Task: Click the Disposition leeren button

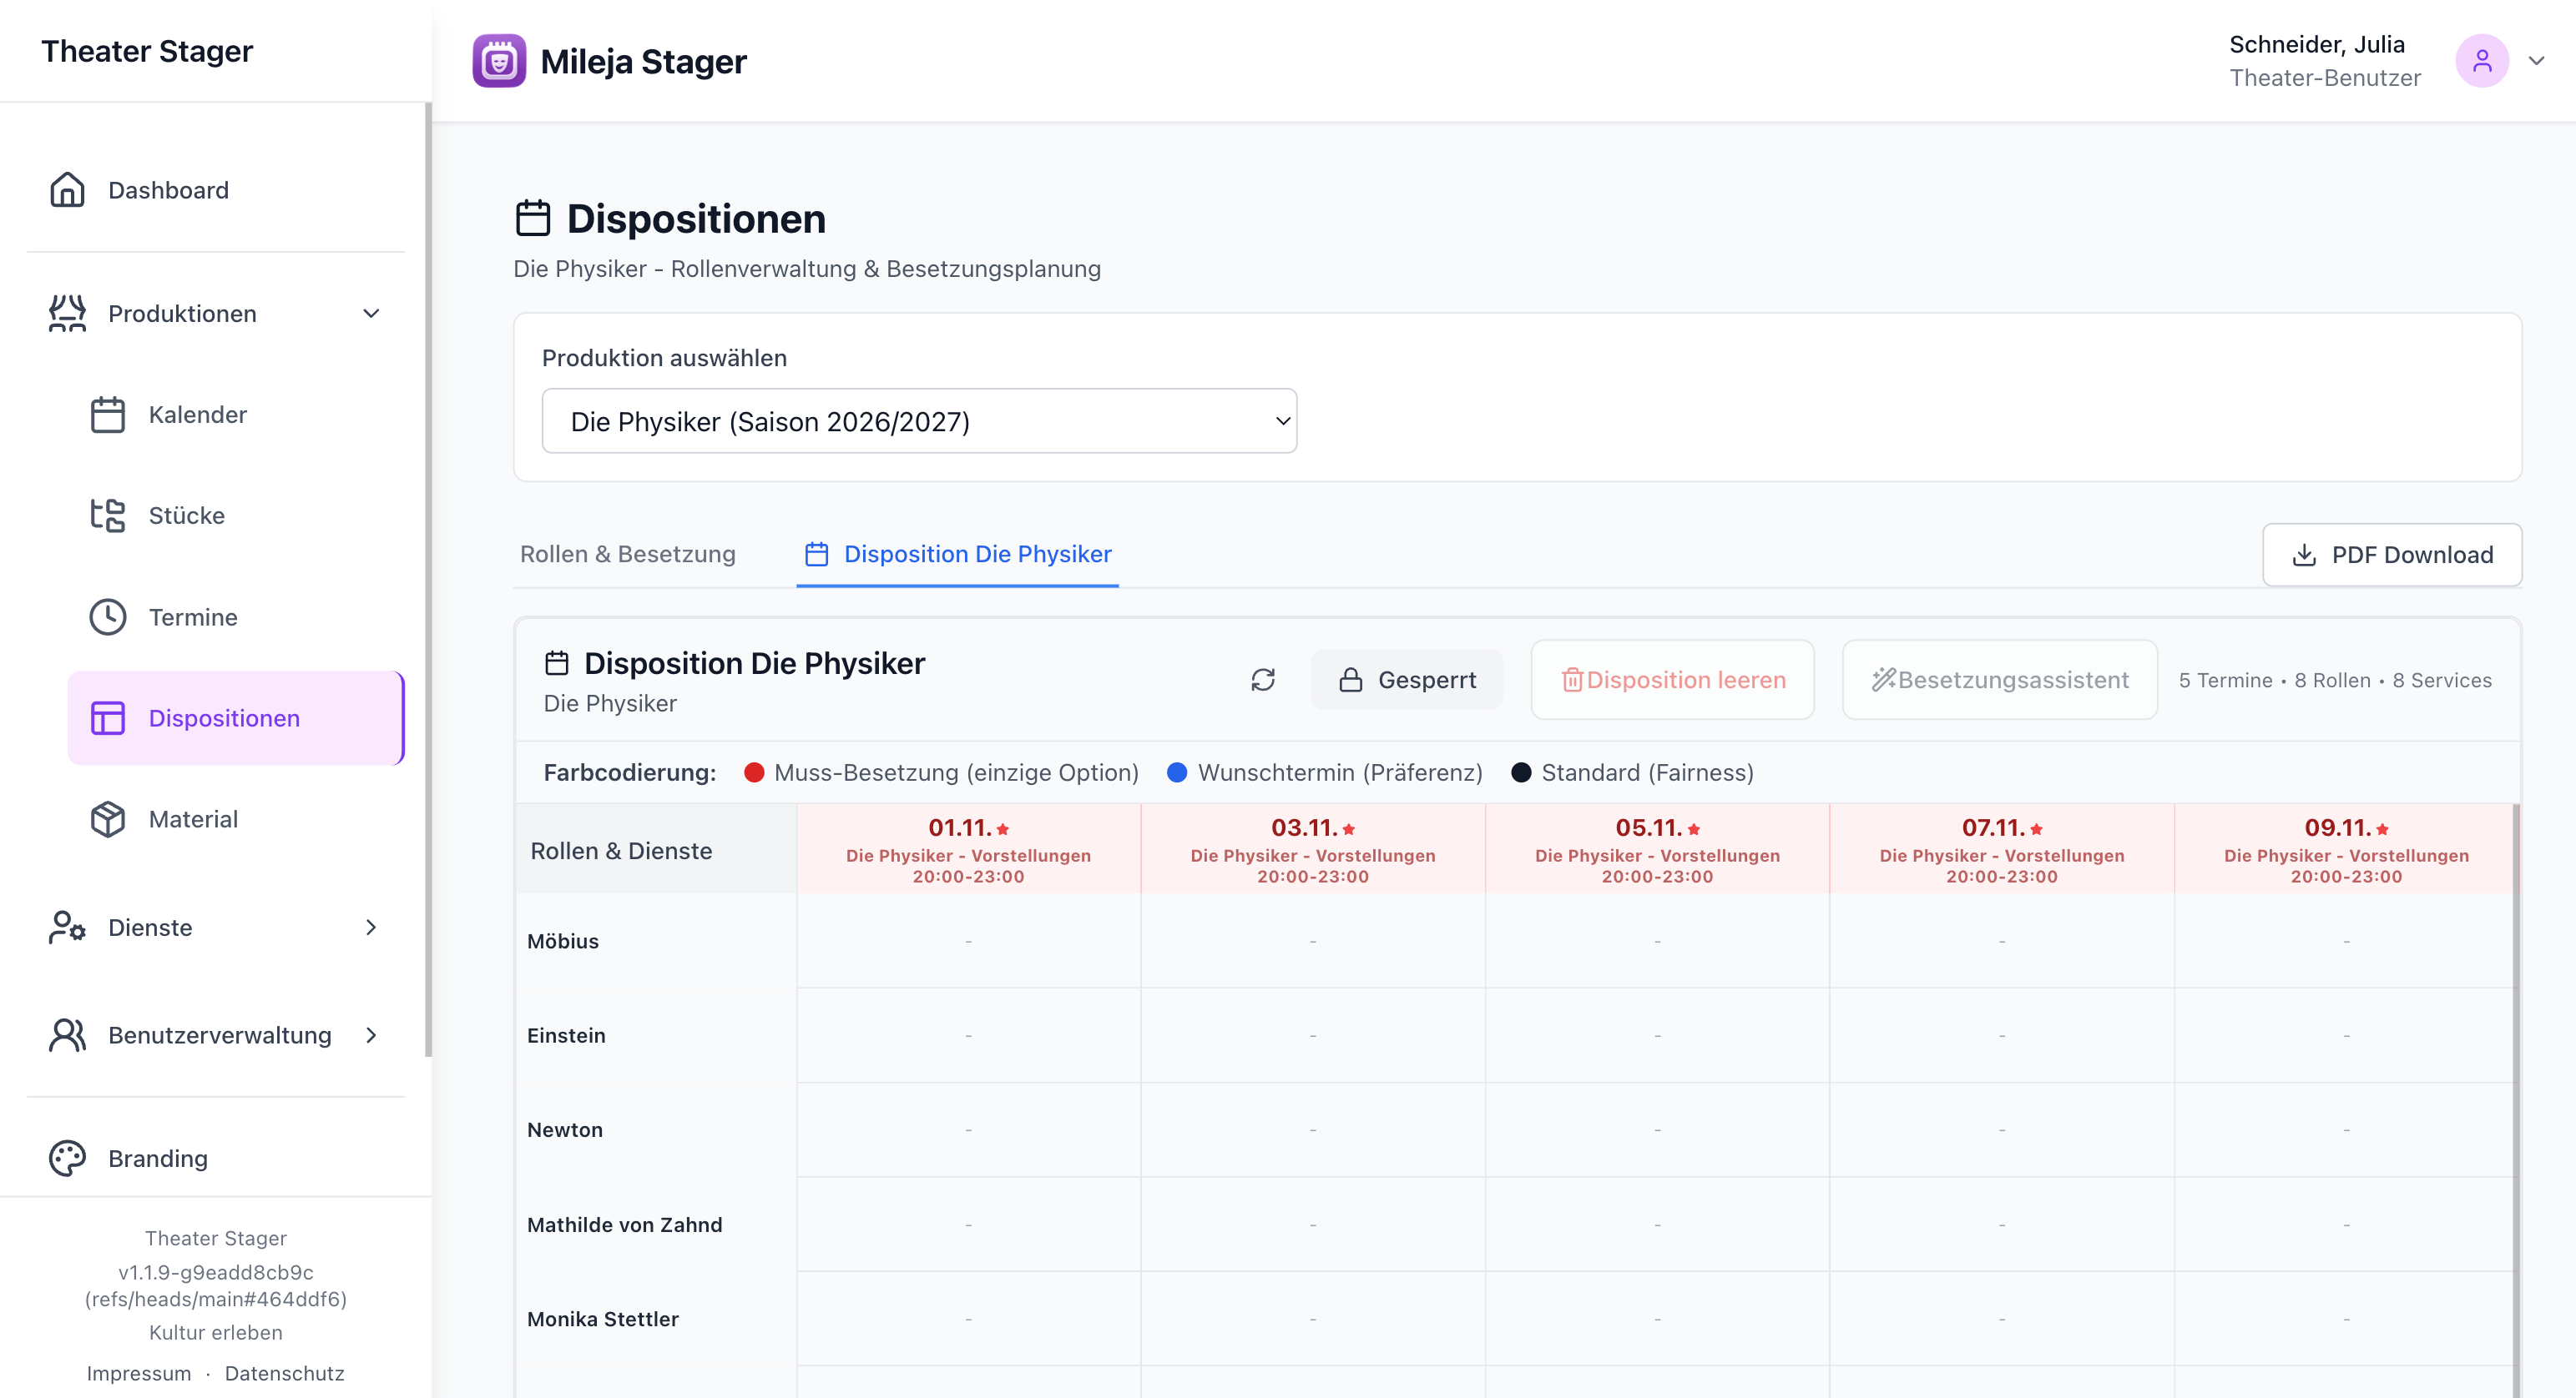Action: 1672,680
